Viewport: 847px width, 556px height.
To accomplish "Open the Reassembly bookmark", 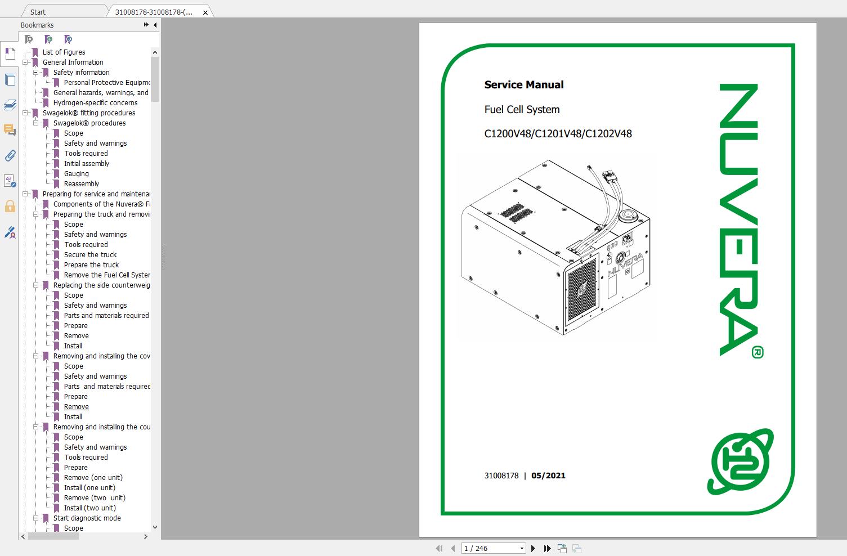I will [82, 184].
